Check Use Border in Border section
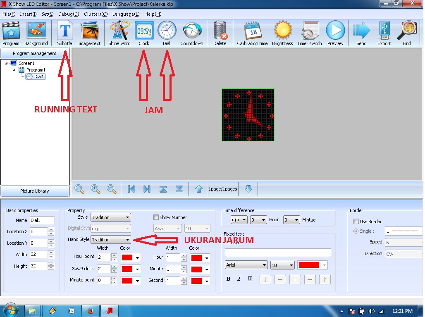This screenshot has height=317, width=425. (x=356, y=222)
